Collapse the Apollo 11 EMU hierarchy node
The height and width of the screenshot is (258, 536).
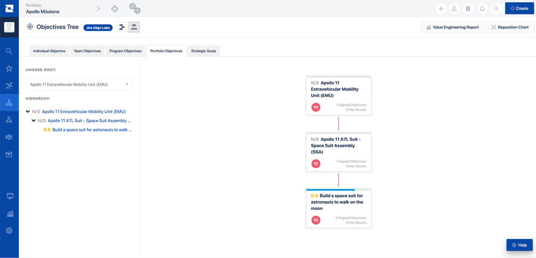tap(28, 111)
